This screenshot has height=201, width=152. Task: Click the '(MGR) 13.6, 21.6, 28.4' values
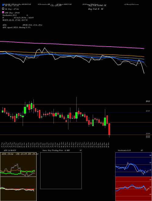pyautogui.click(x=32, y=25)
